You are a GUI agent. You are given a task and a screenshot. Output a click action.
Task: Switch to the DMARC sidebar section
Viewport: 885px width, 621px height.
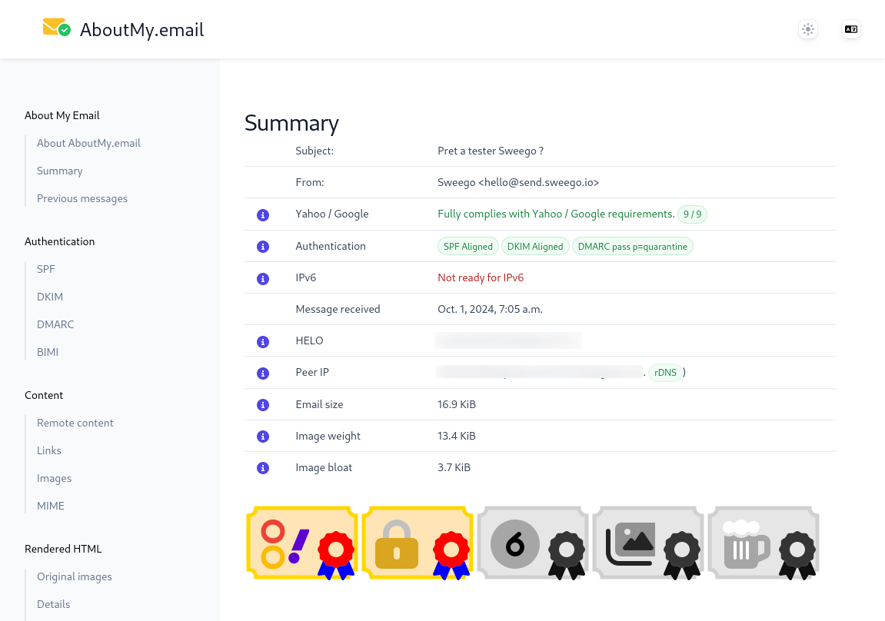click(x=55, y=324)
